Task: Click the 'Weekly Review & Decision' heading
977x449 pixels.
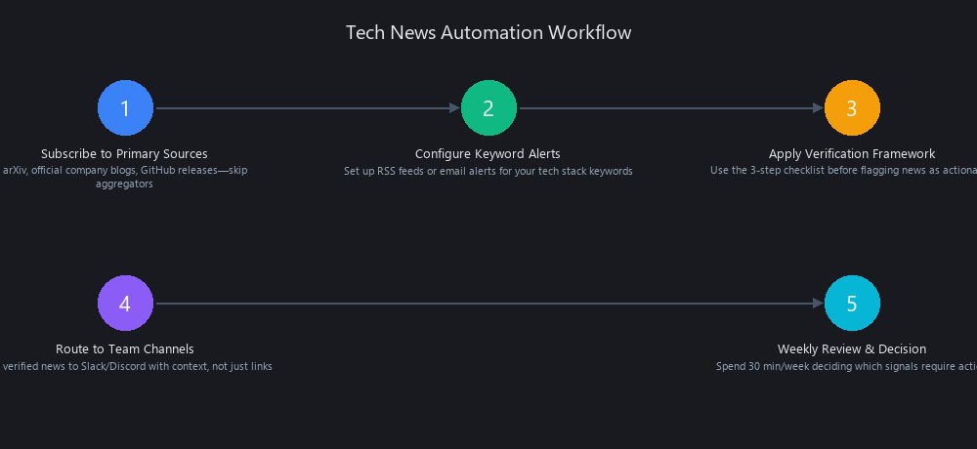Action: tap(852, 348)
